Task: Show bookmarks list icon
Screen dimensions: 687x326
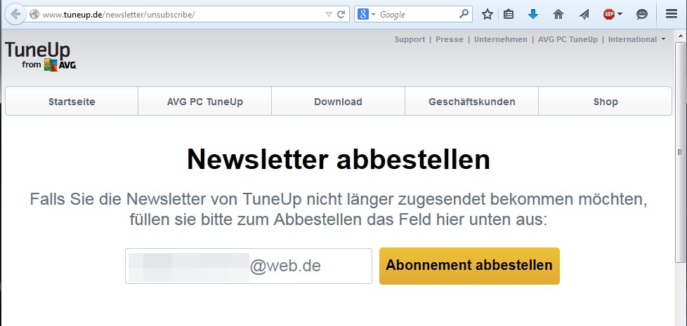Action: point(509,15)
